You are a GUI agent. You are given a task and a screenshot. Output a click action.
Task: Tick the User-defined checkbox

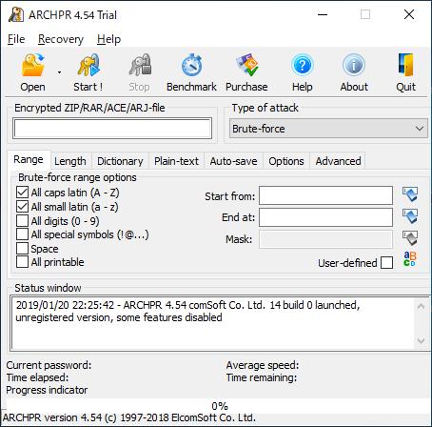click(386, 263)
